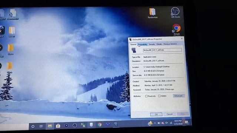Click the Size on disk value
Image resolution: width=237 pixels, height=133 pixels.
(154, 75)
